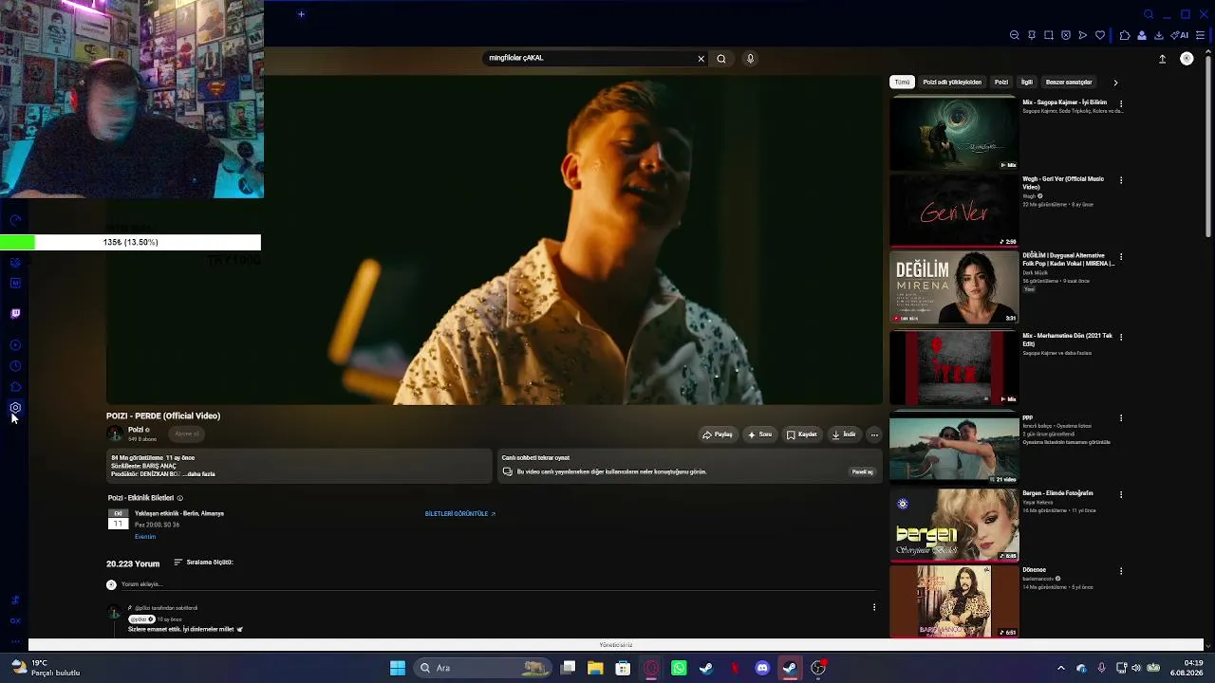
Task: Open the settings gear in browser sidebar
Action: point(15,408)
